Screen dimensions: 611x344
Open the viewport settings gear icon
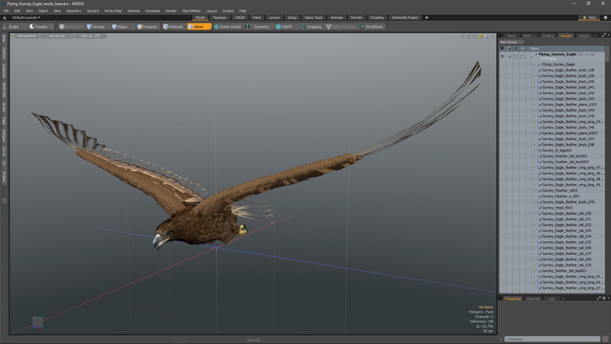486,36
